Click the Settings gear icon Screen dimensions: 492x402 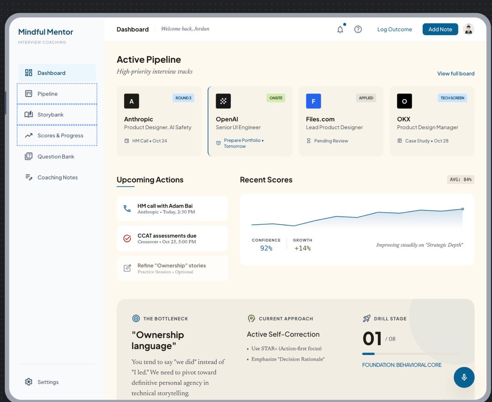29,382
